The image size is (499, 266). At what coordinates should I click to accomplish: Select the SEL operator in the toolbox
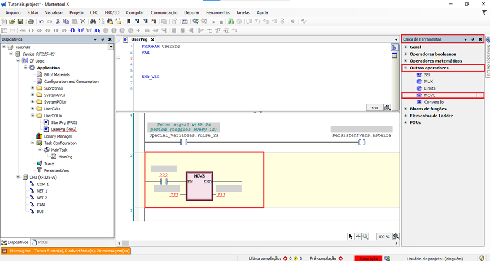(x=427, y=74)
